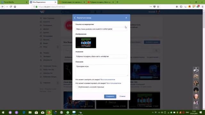Click the back arrow in dialog header
Screen dimensions: 205x115
(x=75, y=18)
